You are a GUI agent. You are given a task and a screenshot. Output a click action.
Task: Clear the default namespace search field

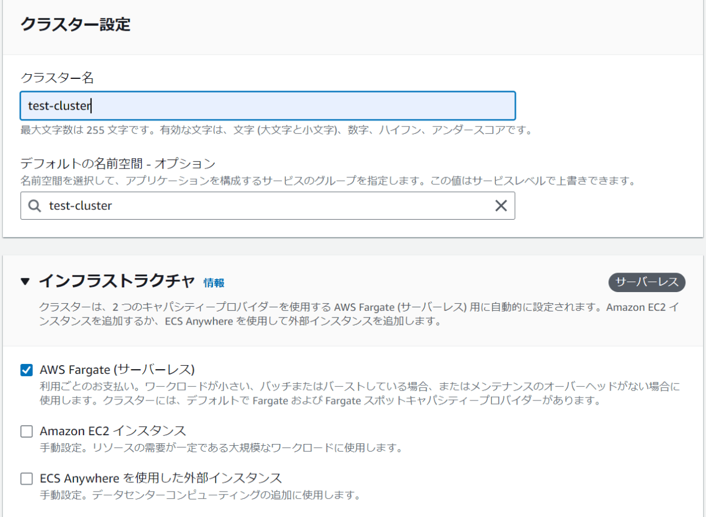[x=501, y=206]
